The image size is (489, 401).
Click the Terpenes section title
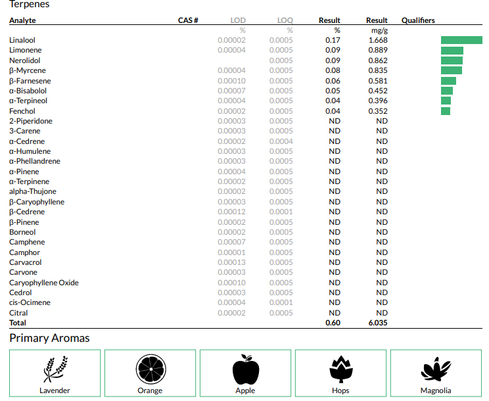[29, 5]
